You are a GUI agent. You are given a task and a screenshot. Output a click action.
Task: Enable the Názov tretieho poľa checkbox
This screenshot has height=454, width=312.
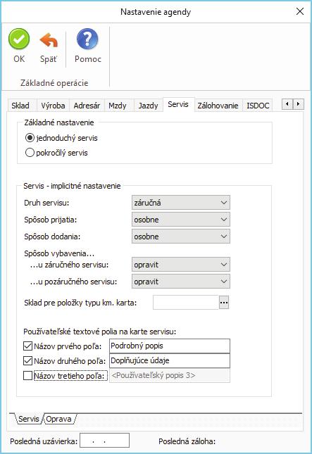point(27,376)
